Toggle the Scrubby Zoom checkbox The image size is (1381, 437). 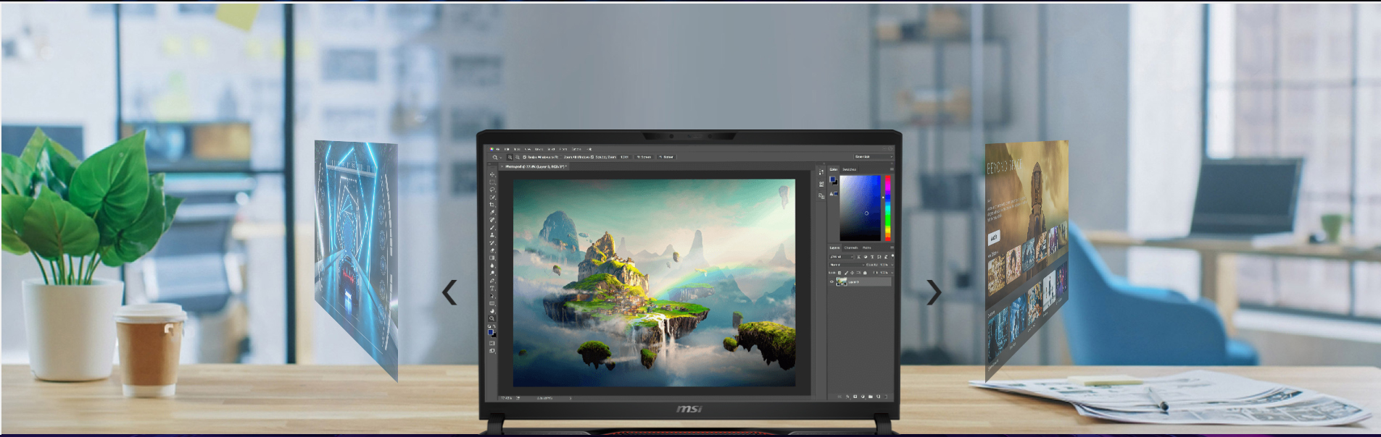pyautogui.click(x=592, y=157)
